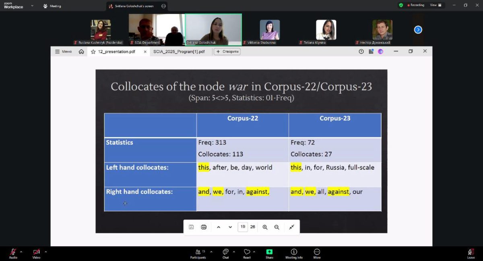Image resolution: width=483 pixels, height=261 pixels.
Task: Turn on the Video camera
Action: coord(36,252)
